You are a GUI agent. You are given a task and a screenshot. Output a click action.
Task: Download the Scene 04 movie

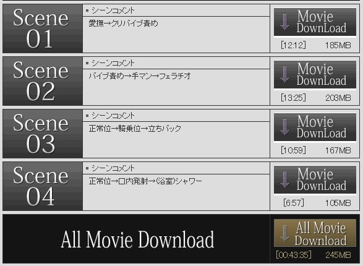click(x=315, y=179)
